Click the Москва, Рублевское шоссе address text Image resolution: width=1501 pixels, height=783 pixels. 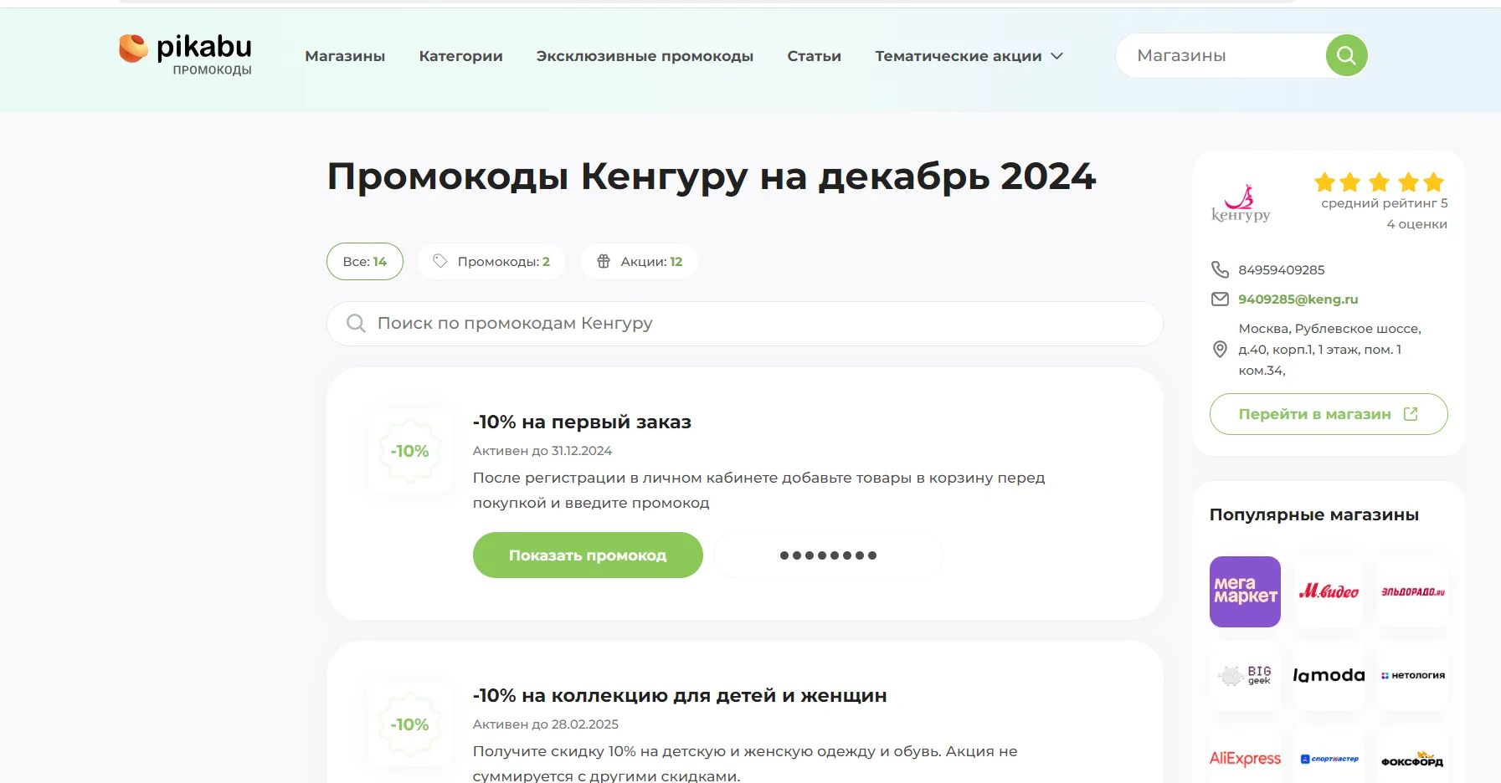(x=1329, y=350)
